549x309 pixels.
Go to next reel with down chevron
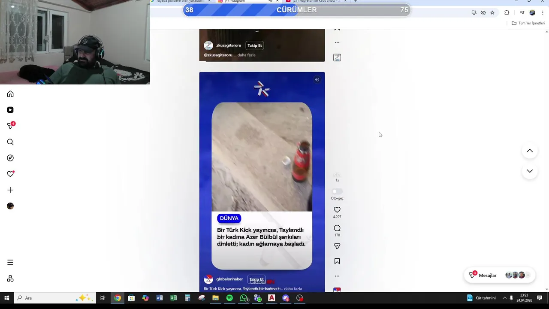(x=530, y=171)
